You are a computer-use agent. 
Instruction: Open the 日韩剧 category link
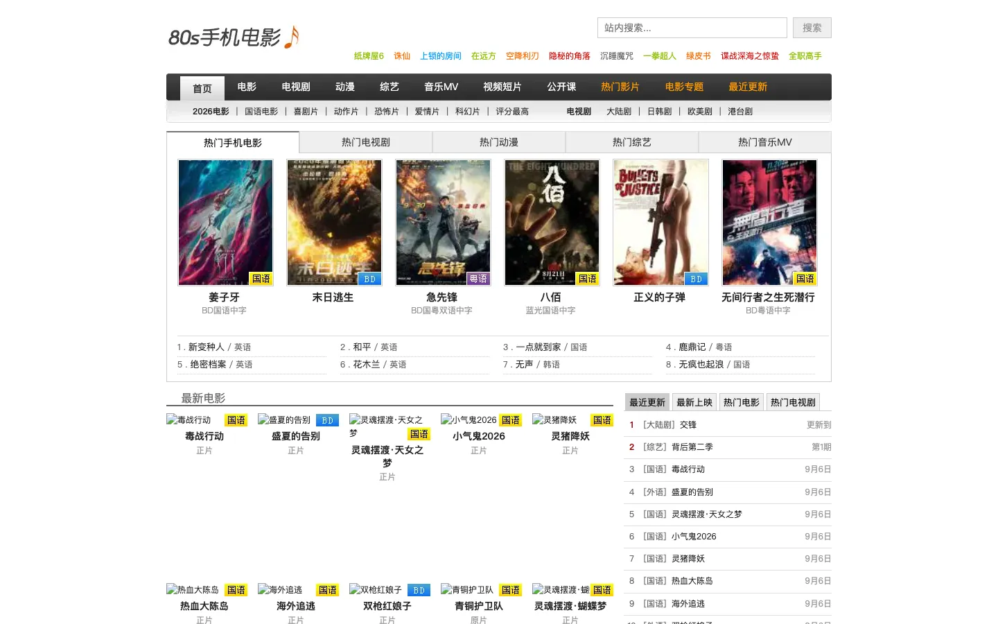tap(659, 111)
